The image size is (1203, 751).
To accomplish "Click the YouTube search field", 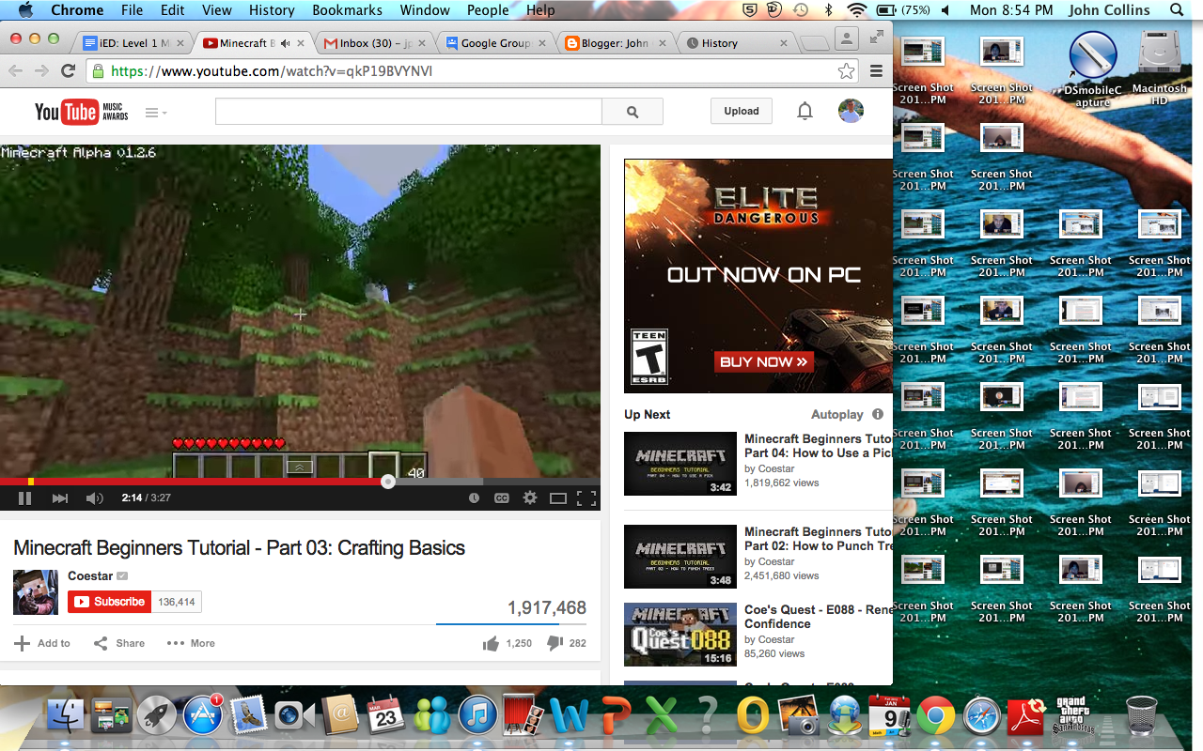I will pyautogui.click(x=408, y=112).
